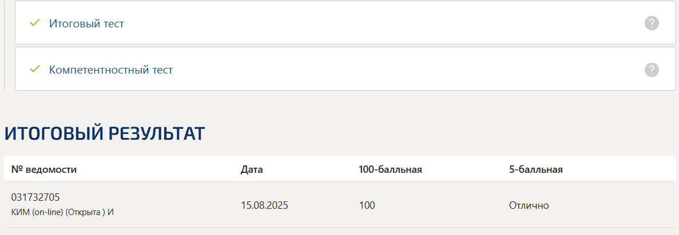Click the (Открыта) status text
The width and height of the screenshot is (679, 235).
click(85, 213)
